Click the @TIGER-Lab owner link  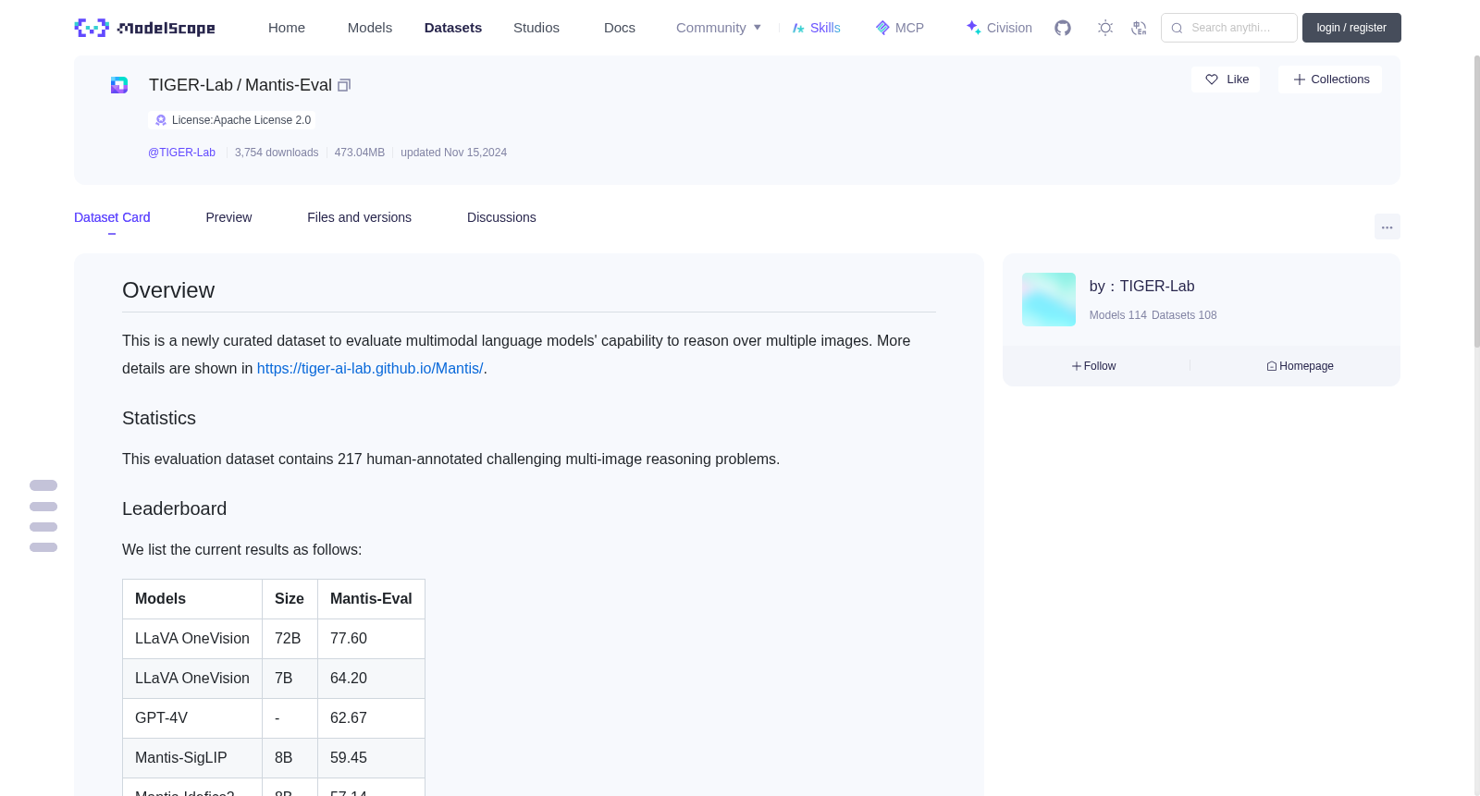181,153
